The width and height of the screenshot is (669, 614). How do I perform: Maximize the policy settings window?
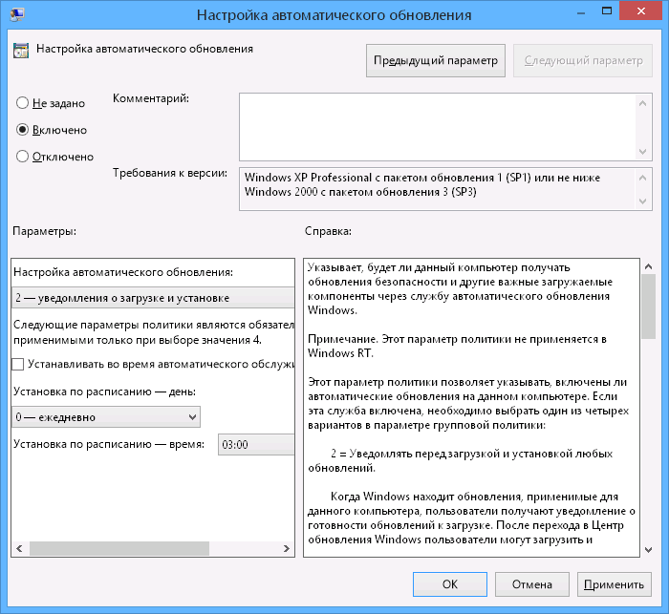597,13
